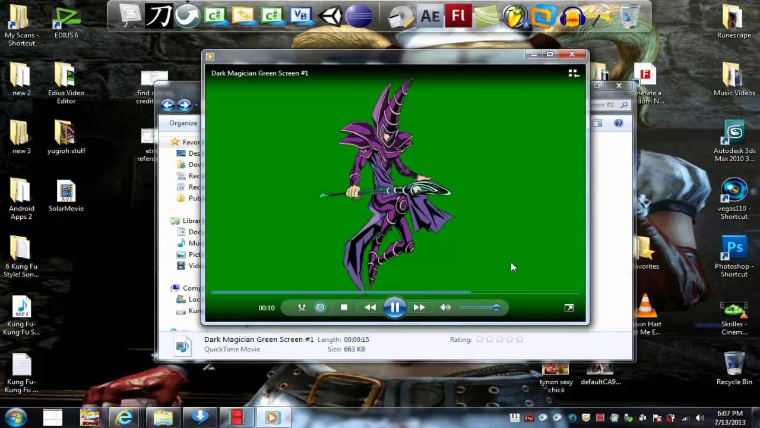Image resolution: width=760 pixels, height=428 pixels.
Task: Open the yugioh stuff folder
Action: pos(66,137)
